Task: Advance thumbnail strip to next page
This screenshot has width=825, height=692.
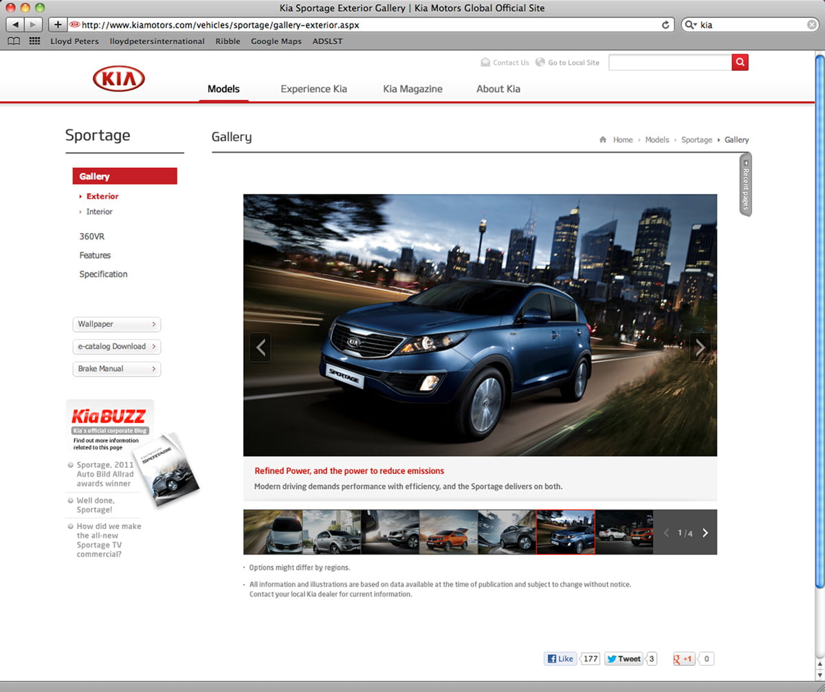Action: 705,532
